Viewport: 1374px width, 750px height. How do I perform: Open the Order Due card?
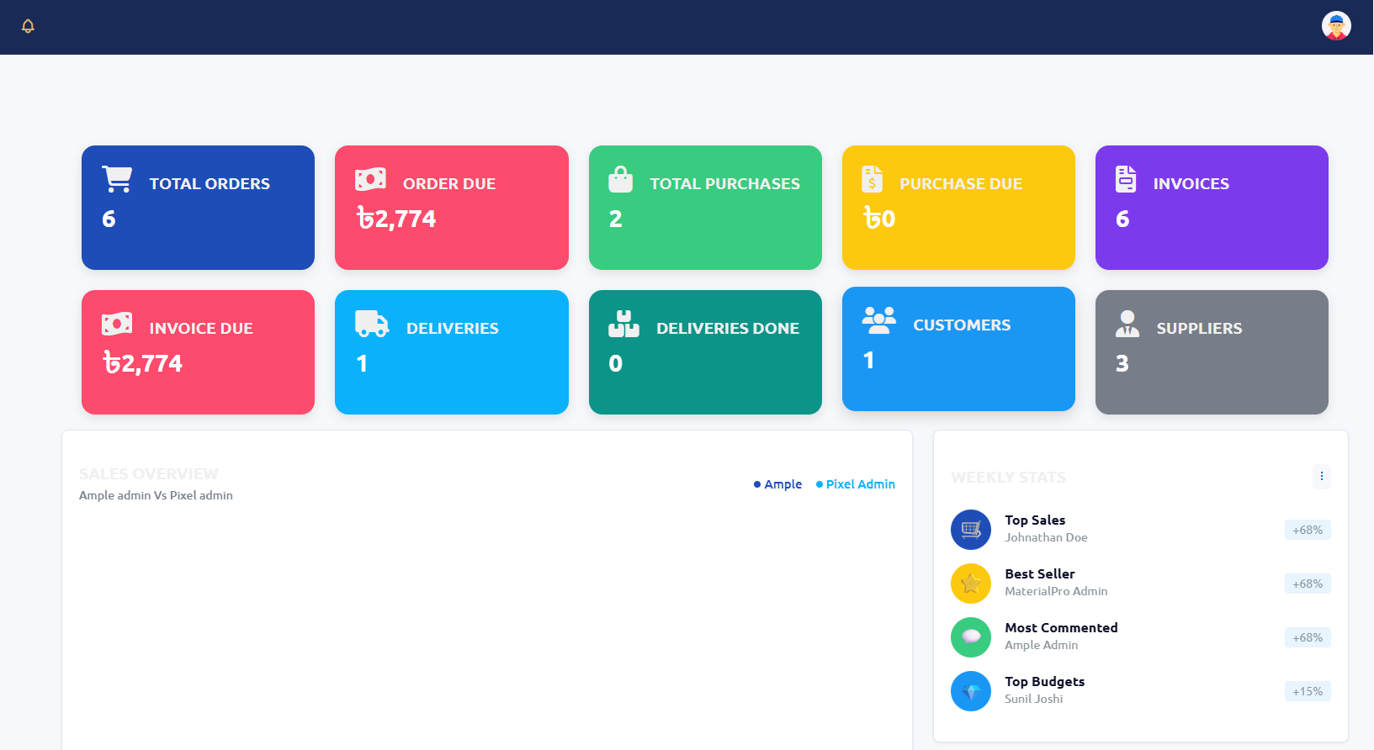click(452, 208)
